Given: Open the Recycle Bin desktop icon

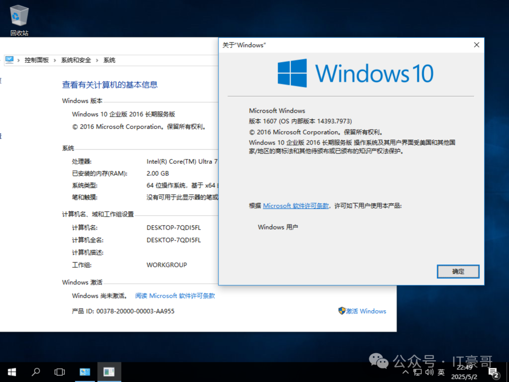Looking at the screenshot, I should (x=19, y=20).
